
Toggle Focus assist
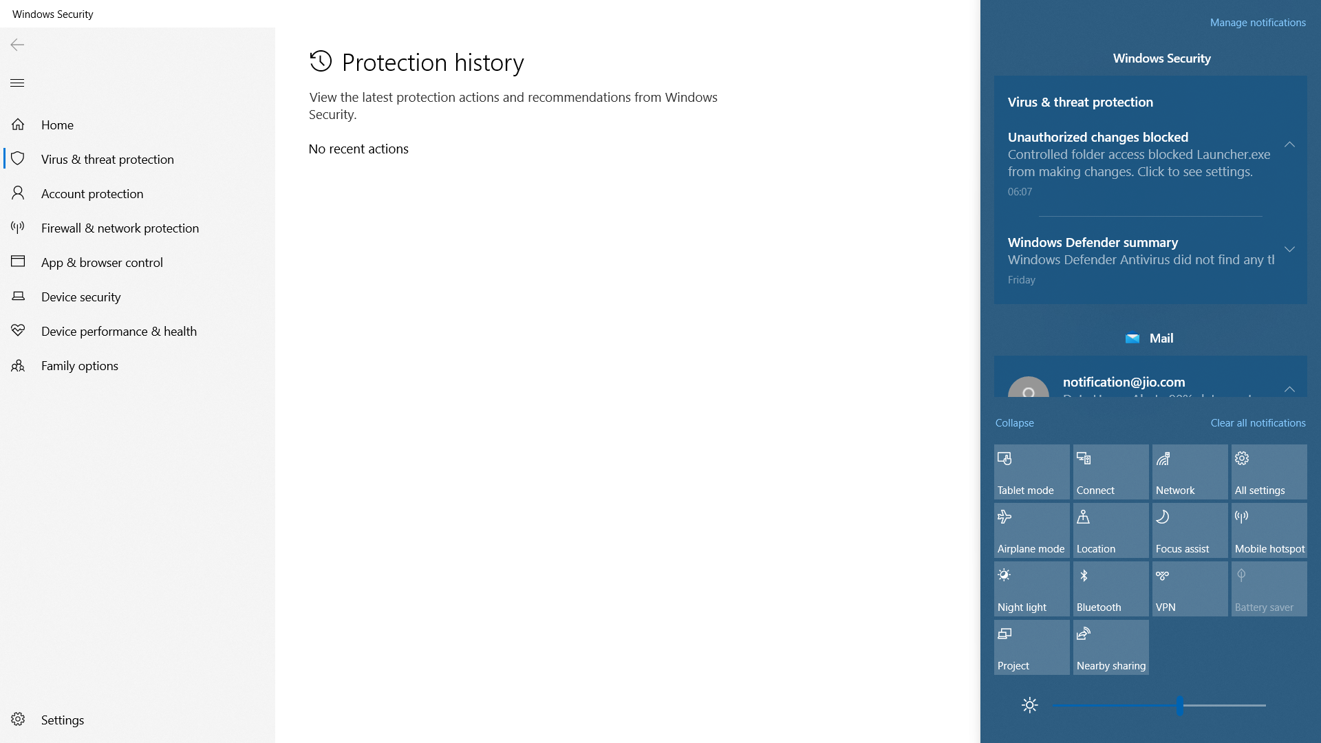click(x=1190, y=530)
